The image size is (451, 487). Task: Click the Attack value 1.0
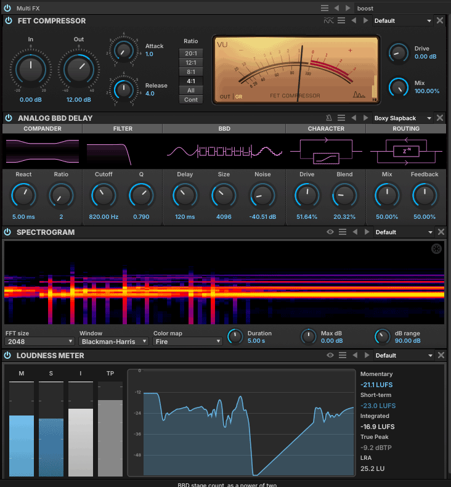pyautogui.click(x=149, y=54)
